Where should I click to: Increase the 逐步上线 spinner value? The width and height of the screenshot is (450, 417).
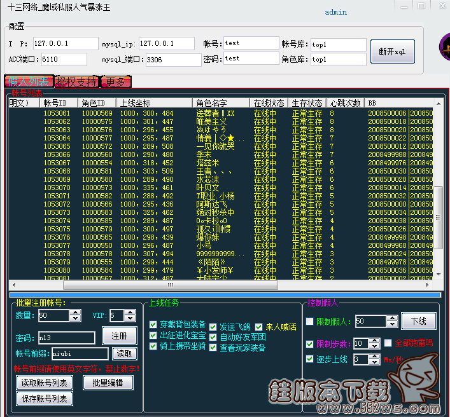374,356
